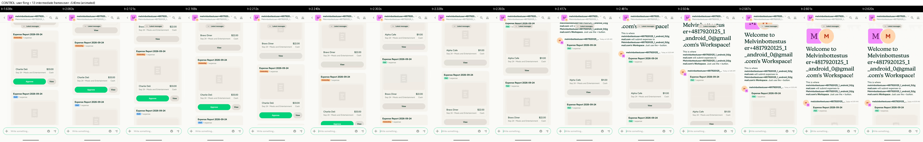This screenshot has height=142, width=923.
Task: Tap search icon in the t=2.601s frame header
Action: (851, 18)
